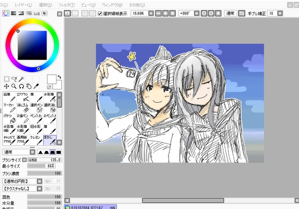Rotate the canvas view clockwise
The width and height of the screenshot is (299, 209).
coord(211,13)
